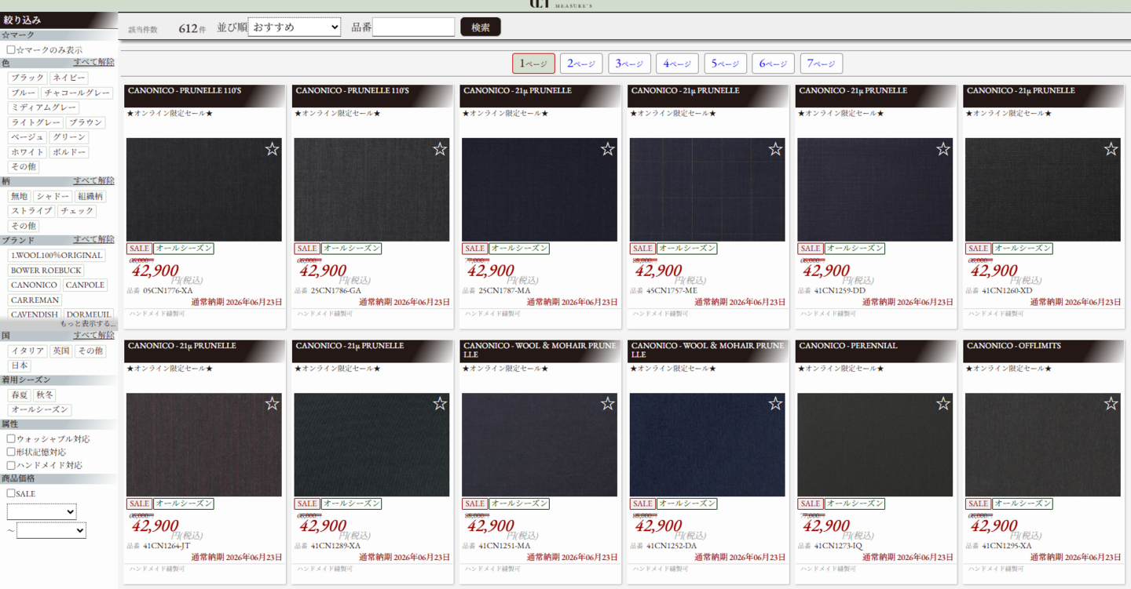Screen dimensions: 1131x589
Task: Star the 41CN1264-JT fabric
Action: click(272, 404)
